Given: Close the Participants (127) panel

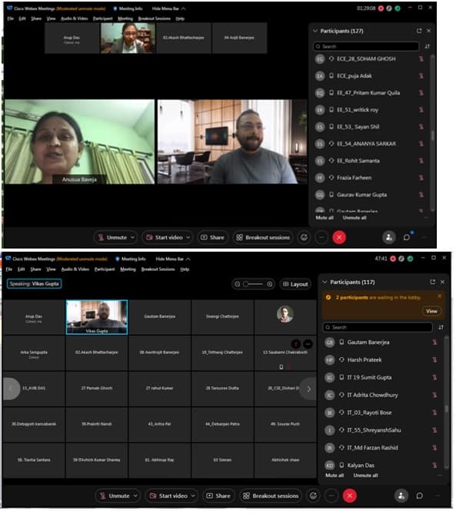Looking at the screenshot, I should pos(429,31).
